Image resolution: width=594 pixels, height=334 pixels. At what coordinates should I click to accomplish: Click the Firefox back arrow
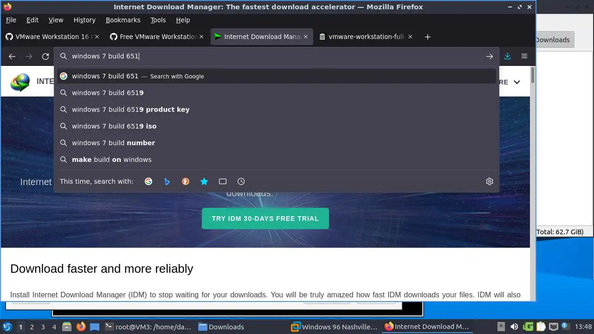[12, 56]
